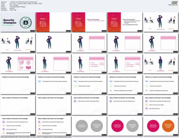Click the globe icon inside the four-icon box
The image size is (179, 138).
[28, 63]
